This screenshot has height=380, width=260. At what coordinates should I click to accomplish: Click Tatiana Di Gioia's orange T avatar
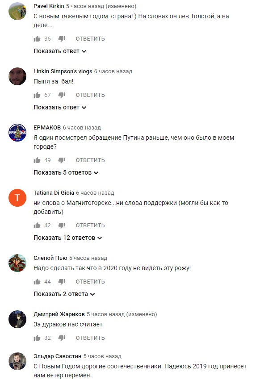17,198
